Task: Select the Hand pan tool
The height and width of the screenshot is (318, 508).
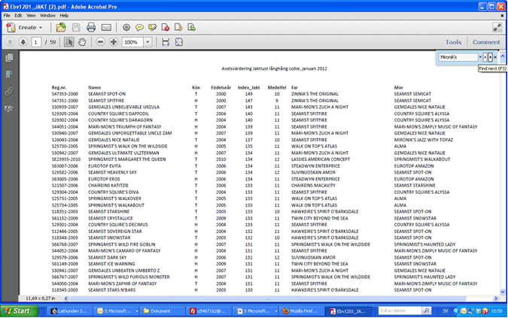Action: pos(81,42)
